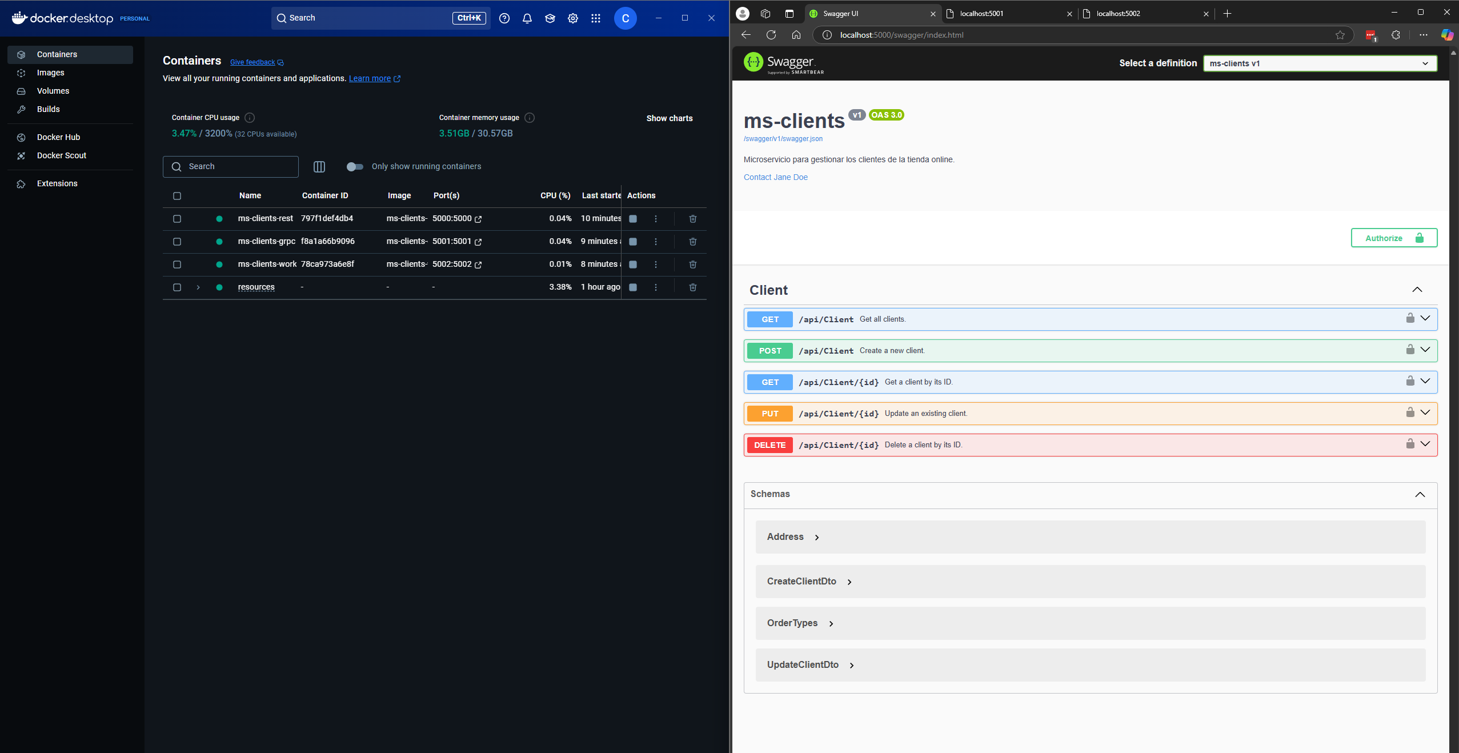Open Docker notifications bell
1459x753 pixels.
coord(527,18)
